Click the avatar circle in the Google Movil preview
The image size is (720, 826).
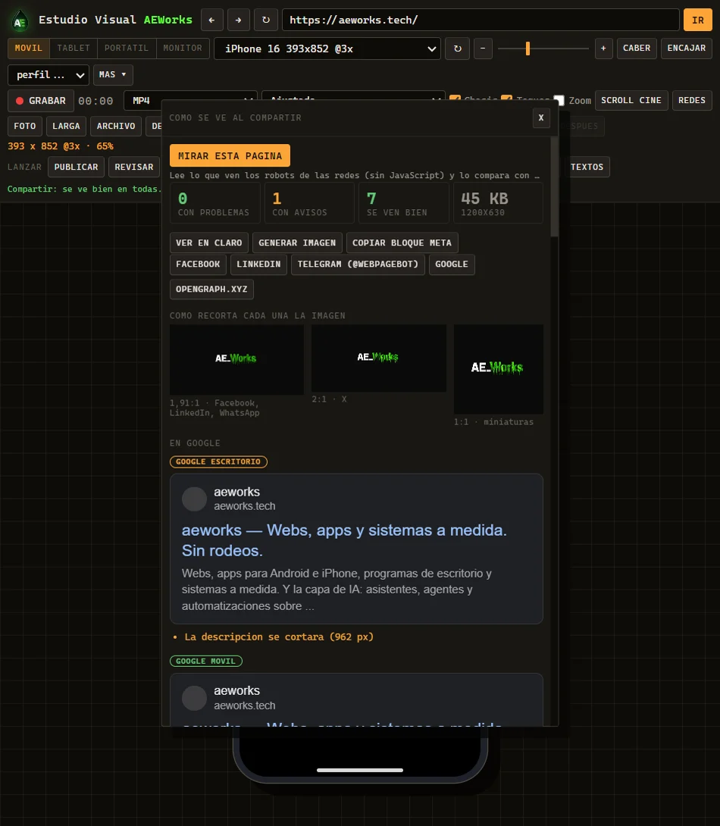[194, 698]
